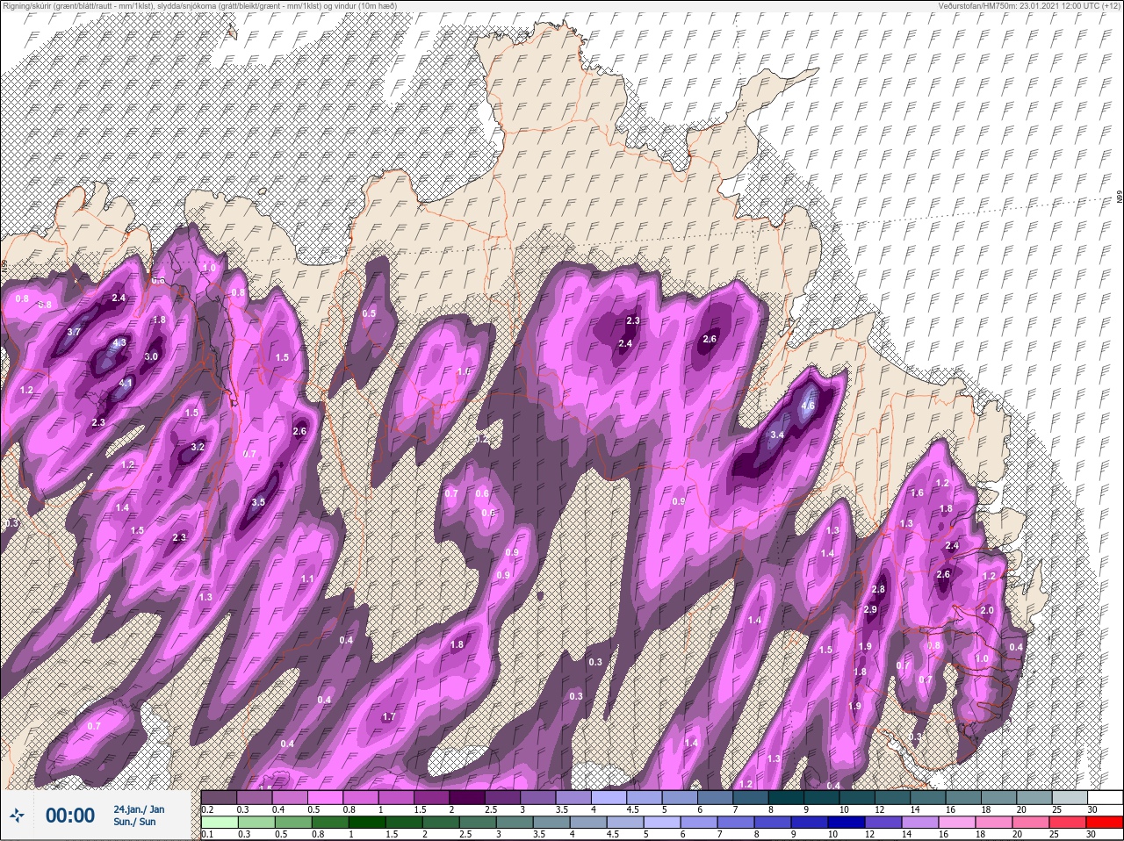Click the 4.6 precipitation value on the map
The image size is (1124, 841).
(809, 406)
